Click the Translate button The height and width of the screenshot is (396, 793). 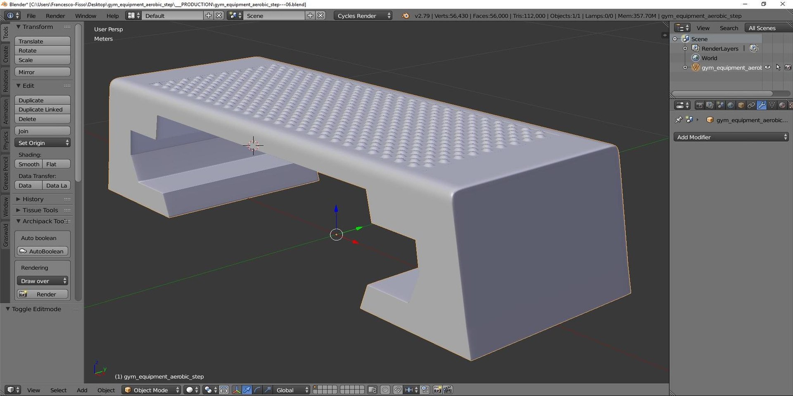(42, 41)
